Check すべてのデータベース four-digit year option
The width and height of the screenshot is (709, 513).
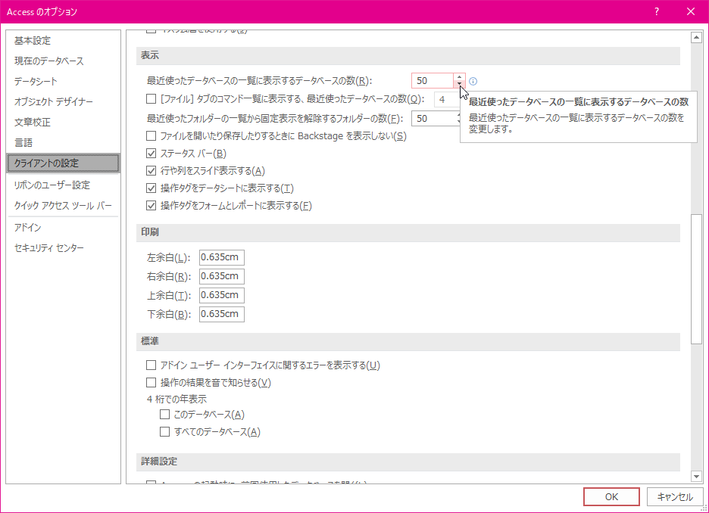click(164, 432)
